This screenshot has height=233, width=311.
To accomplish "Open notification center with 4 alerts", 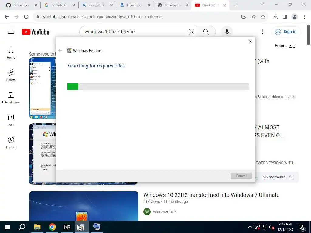I will [x=302, y=227].
